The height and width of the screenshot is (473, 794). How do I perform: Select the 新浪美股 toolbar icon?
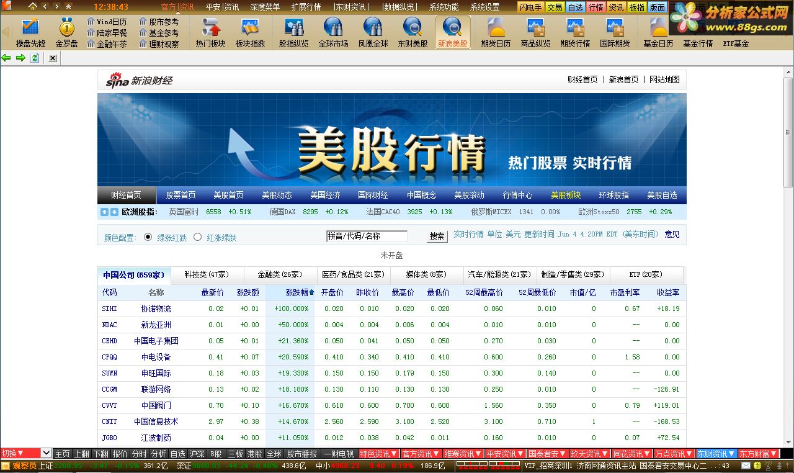[452, 32]
